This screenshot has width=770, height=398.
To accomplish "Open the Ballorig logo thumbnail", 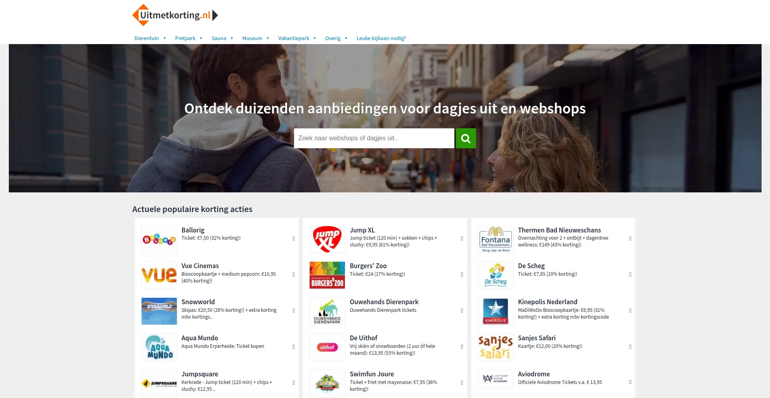I will tap(159, 239).
